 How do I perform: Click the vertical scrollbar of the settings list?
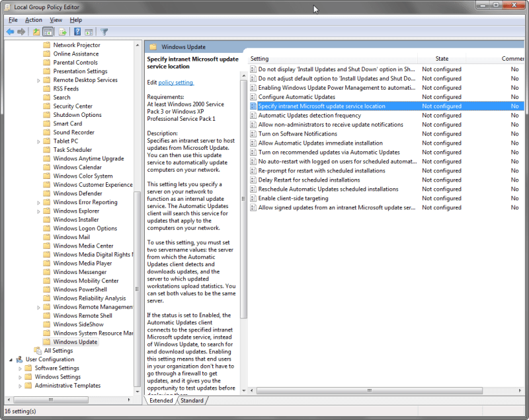524,198
